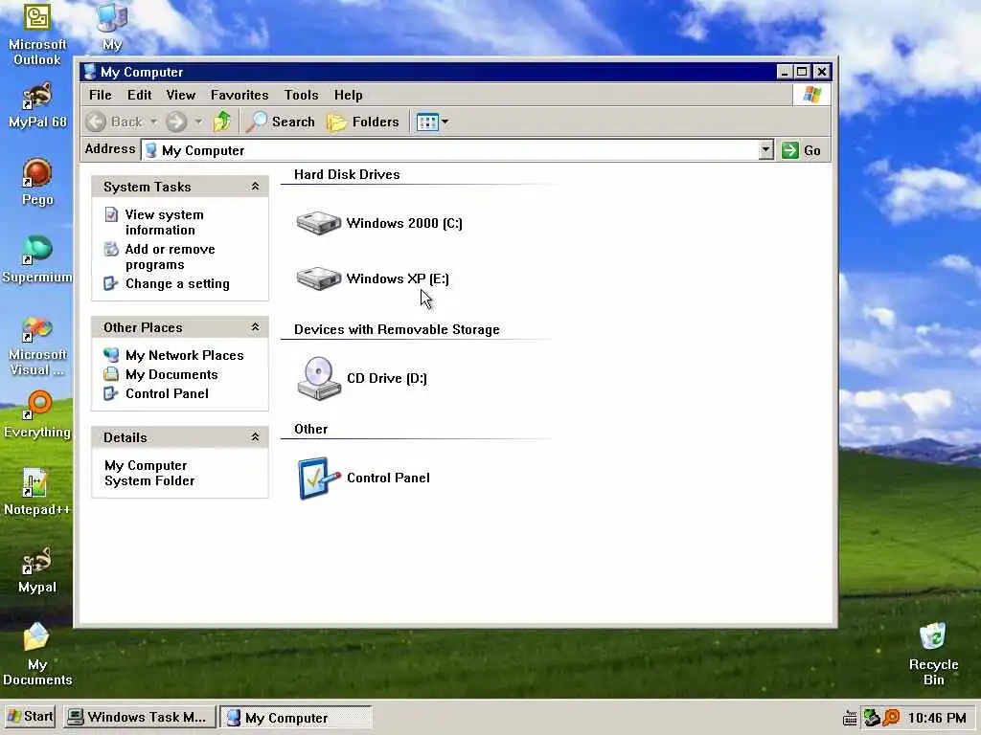
Task: Open the File menu
Action: point(100,95)
